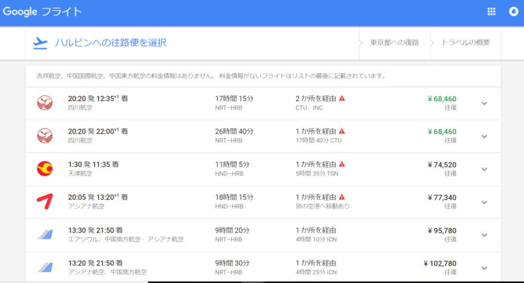Select ¥68,460 price on 26時間40分 flight
Image resolution: width=524 pixels, height=283 pixels.
pos(442,131)
